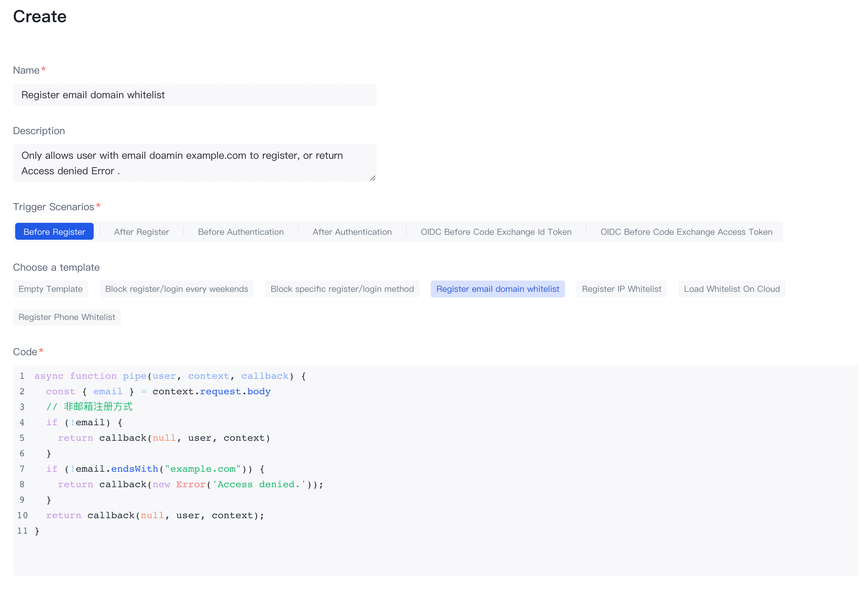Click the Name input field
The height and width of the screenshot is (590, 868).
click(x=194, y=95)
